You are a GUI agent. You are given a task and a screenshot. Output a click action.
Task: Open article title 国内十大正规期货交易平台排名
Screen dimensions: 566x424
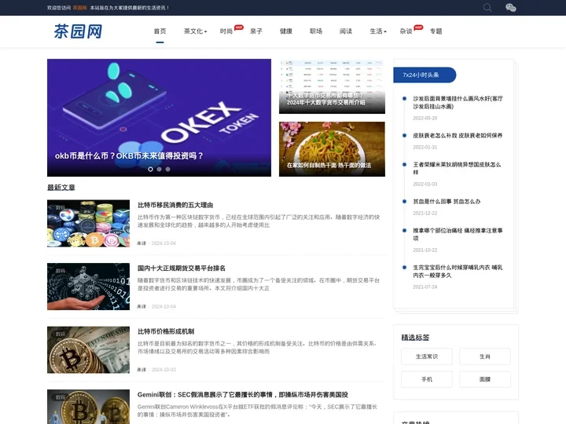pyautogui.click(x=182, y=269)
